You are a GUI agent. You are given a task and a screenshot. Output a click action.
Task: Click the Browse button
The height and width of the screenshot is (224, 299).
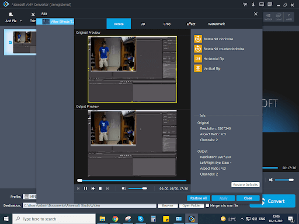pos(168,205)
